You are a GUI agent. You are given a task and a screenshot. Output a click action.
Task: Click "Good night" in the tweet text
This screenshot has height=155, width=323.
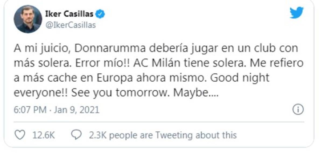[x=240, y=78]
